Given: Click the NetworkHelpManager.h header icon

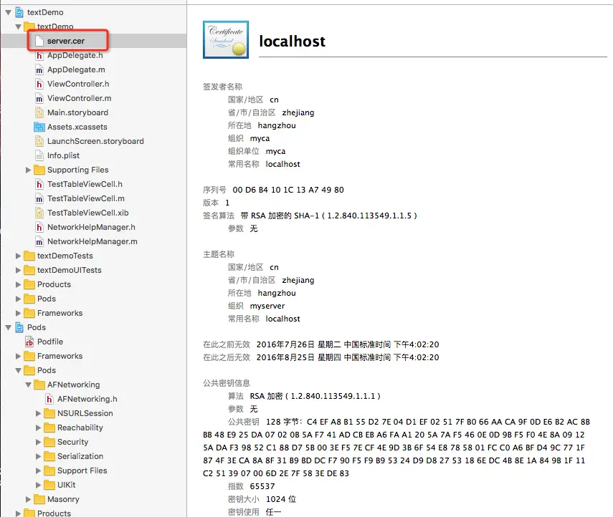Looking at the screenshot, I should tap(39, 227).
